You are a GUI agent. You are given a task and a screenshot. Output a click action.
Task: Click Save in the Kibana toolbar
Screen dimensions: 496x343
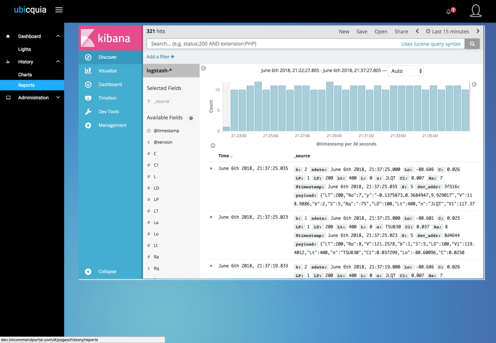[x=362, y=32]
